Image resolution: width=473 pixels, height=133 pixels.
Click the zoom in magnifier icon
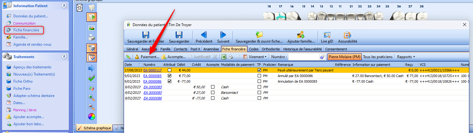click(92, 98)
